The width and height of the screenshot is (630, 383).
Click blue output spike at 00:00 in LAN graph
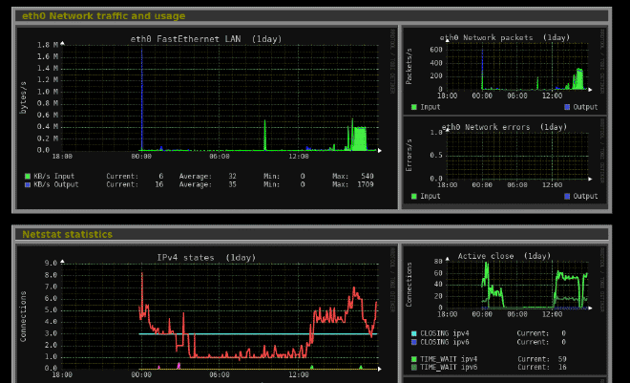(x=142, y=99)
